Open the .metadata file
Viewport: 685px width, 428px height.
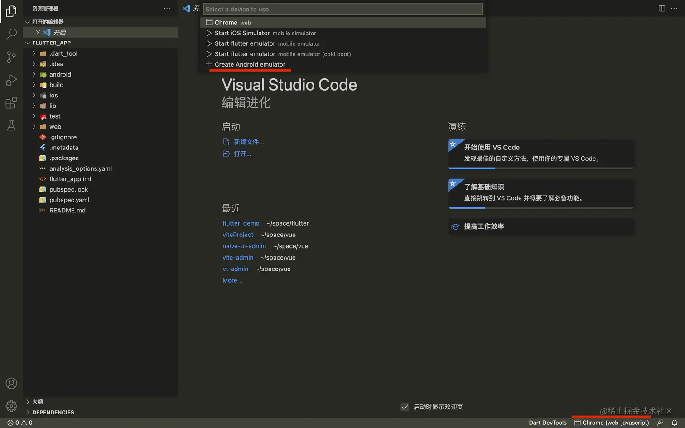(x=101, y=148)
